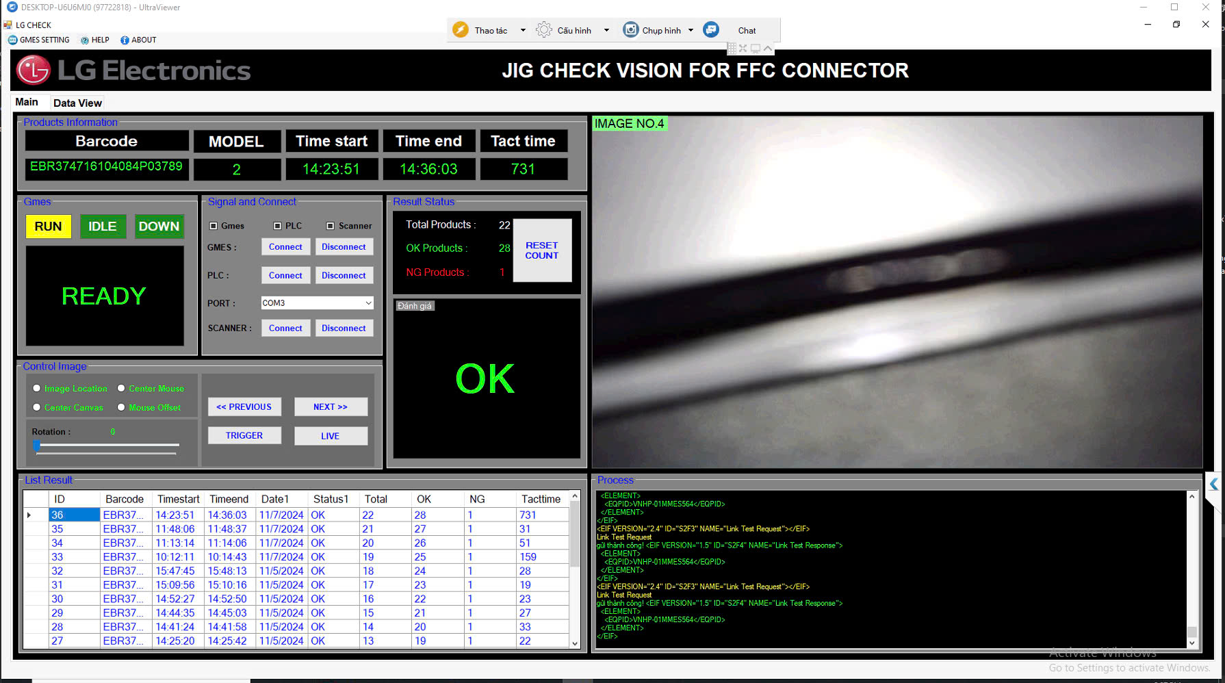Screen dimensions: 1225x683
Task: Click the Chụp hình camera icon
Action: (630, 30)
